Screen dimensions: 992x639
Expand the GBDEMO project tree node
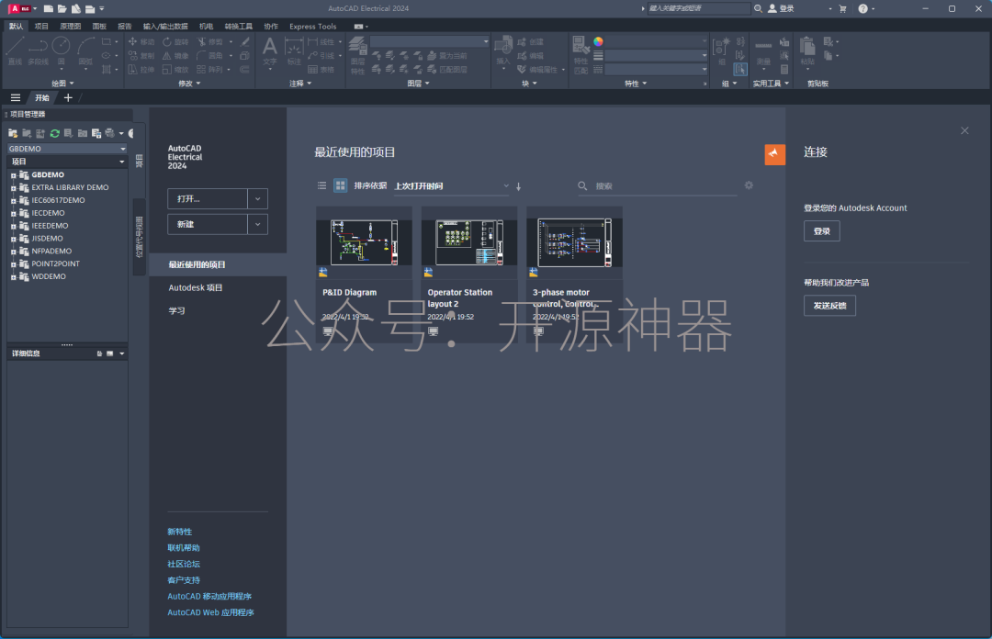click(13, 175)
